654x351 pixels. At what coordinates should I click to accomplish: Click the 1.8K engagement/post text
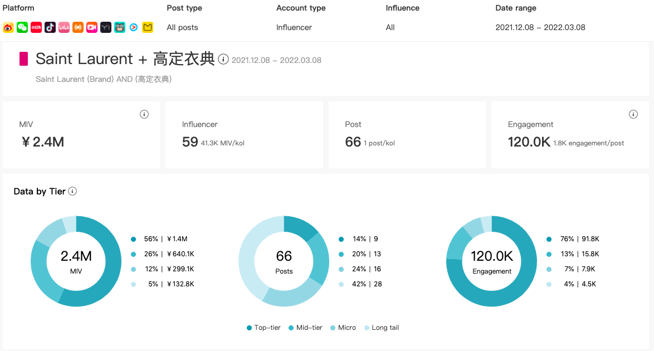pyautogui.click(x=588, y=143)
